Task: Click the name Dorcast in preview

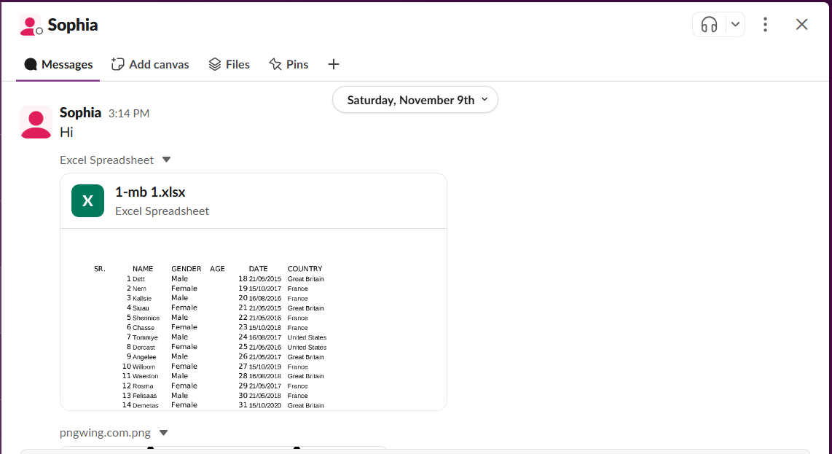Action: click(144, 348)
